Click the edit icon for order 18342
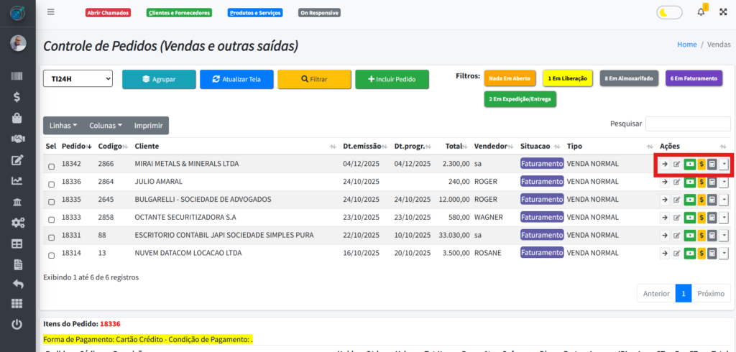 coord(676,164)
